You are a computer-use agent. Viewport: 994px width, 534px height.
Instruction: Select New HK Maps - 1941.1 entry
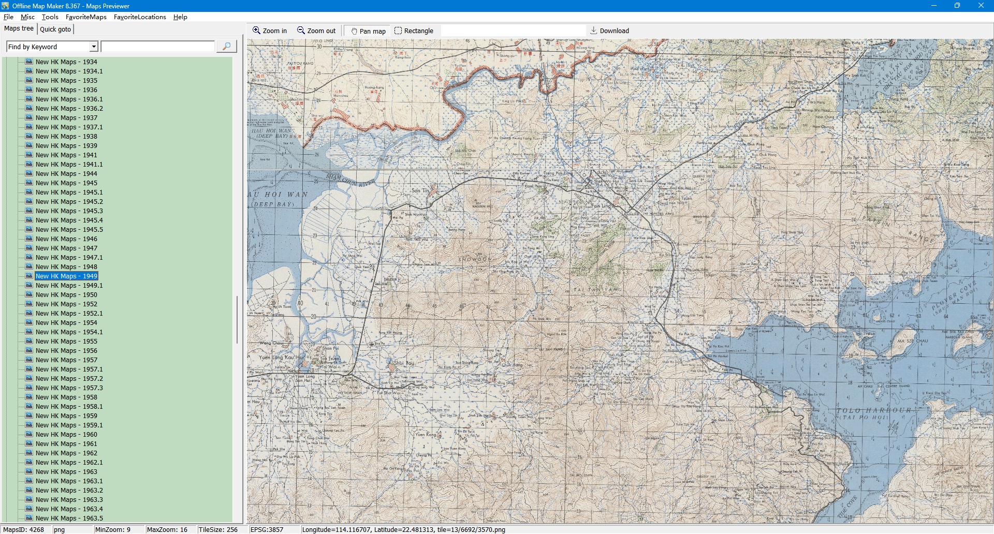click(69, 165)
